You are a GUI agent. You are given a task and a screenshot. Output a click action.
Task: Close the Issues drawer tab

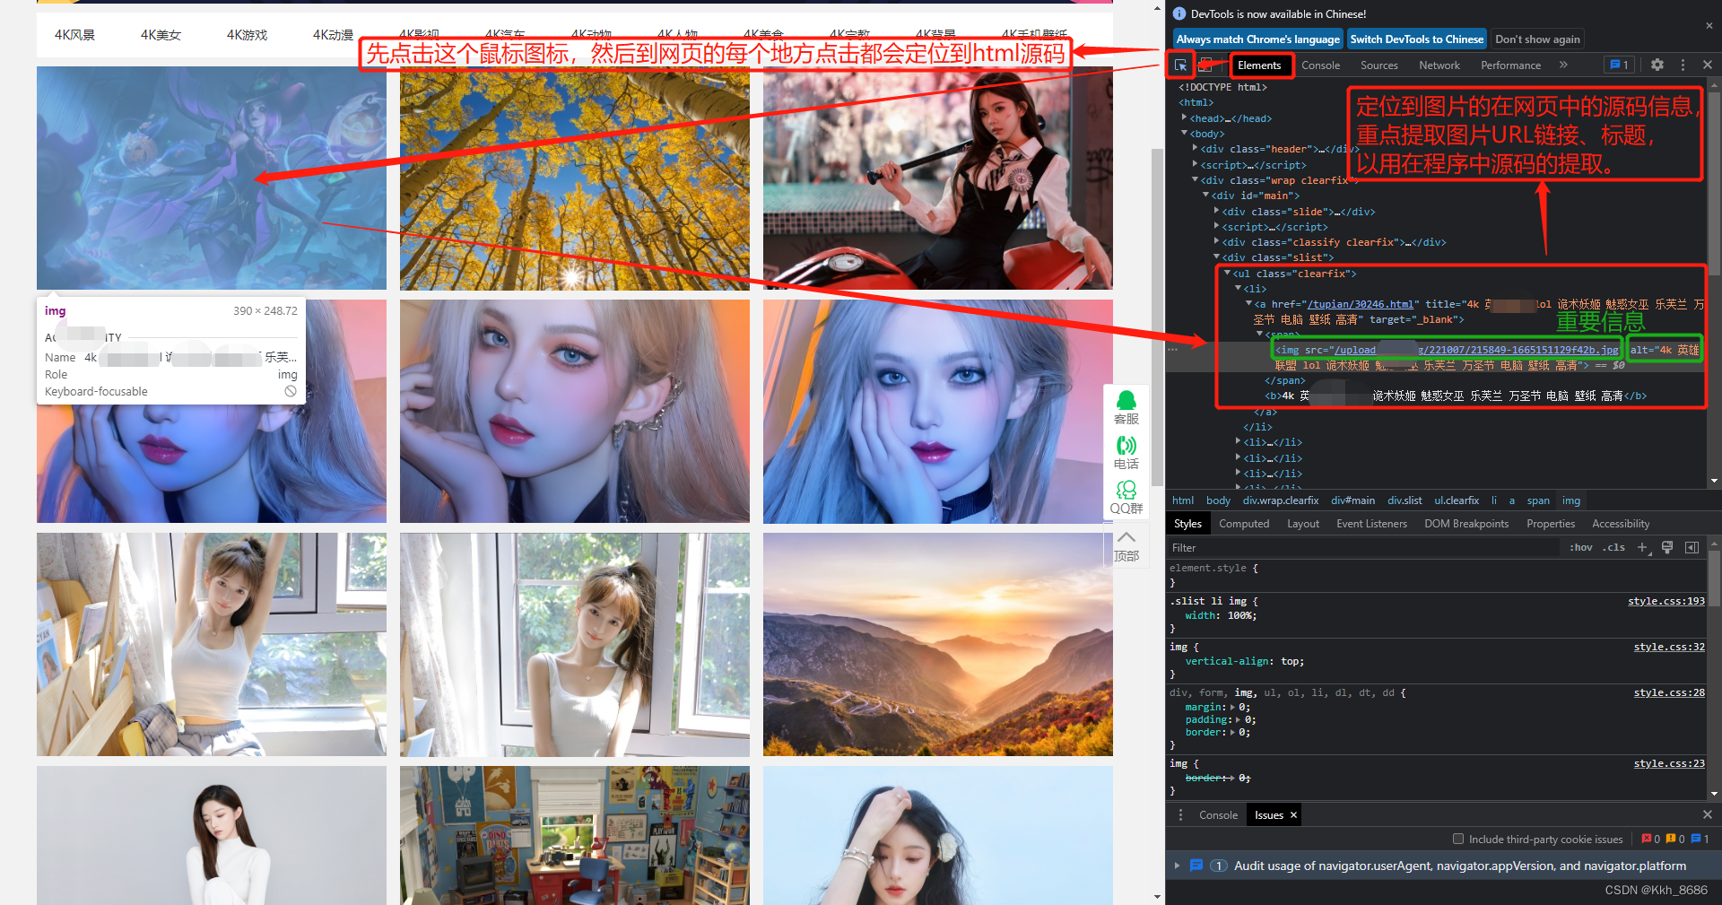[1293, 814]
